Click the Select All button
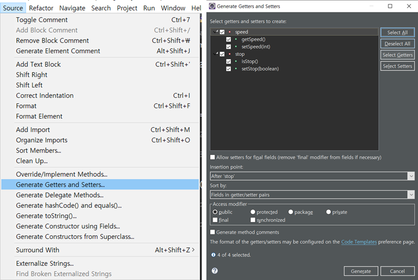 click(397, 33)
